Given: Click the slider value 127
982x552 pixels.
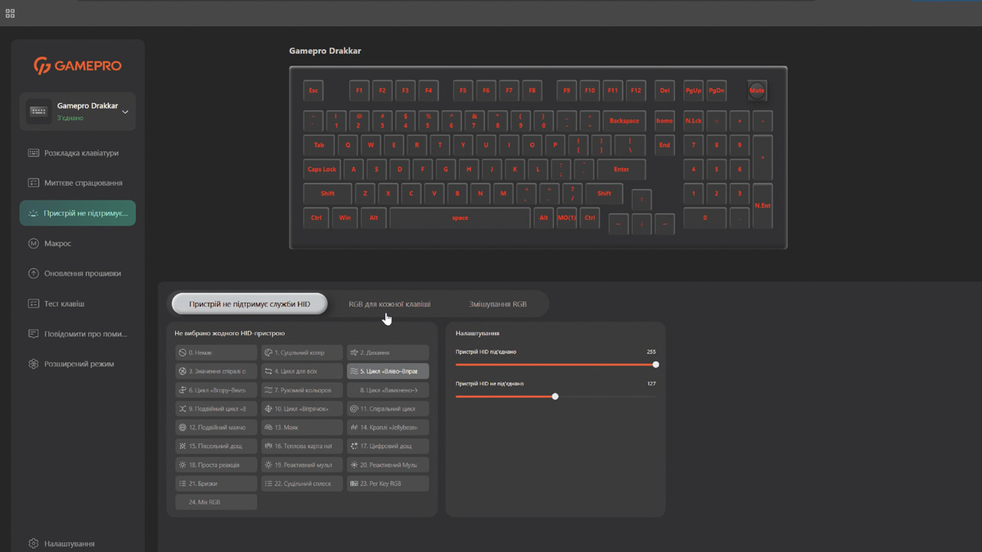Looking at the screenshot, I should click(x=651, y=384).
